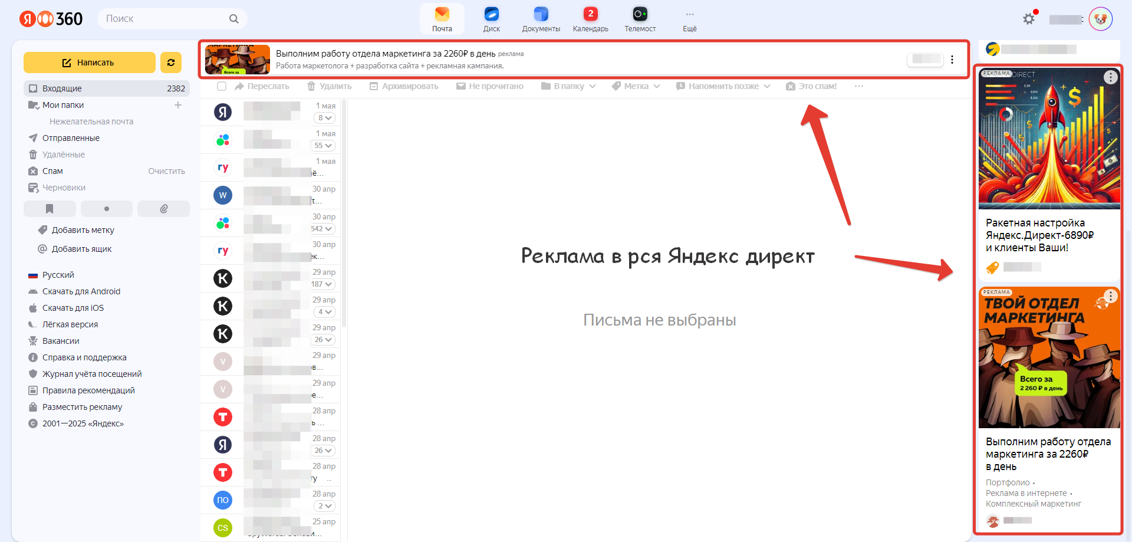Open the Удалённые folder
Screen dimensions: 1132x542
point(64,155)
